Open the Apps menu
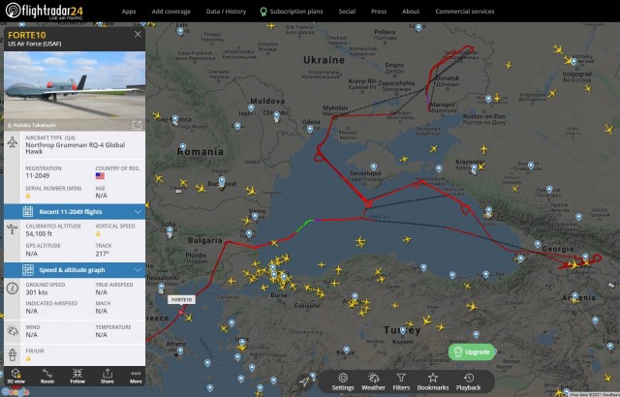 click(x=129, y=12)
